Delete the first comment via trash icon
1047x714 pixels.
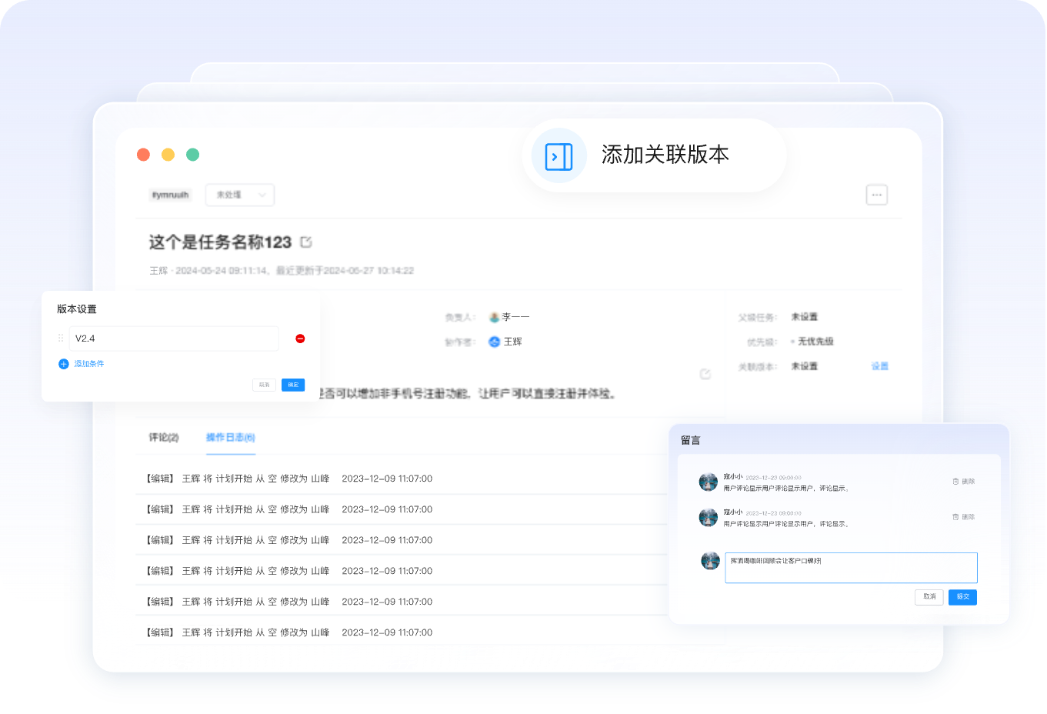click(x=955, y=482)
